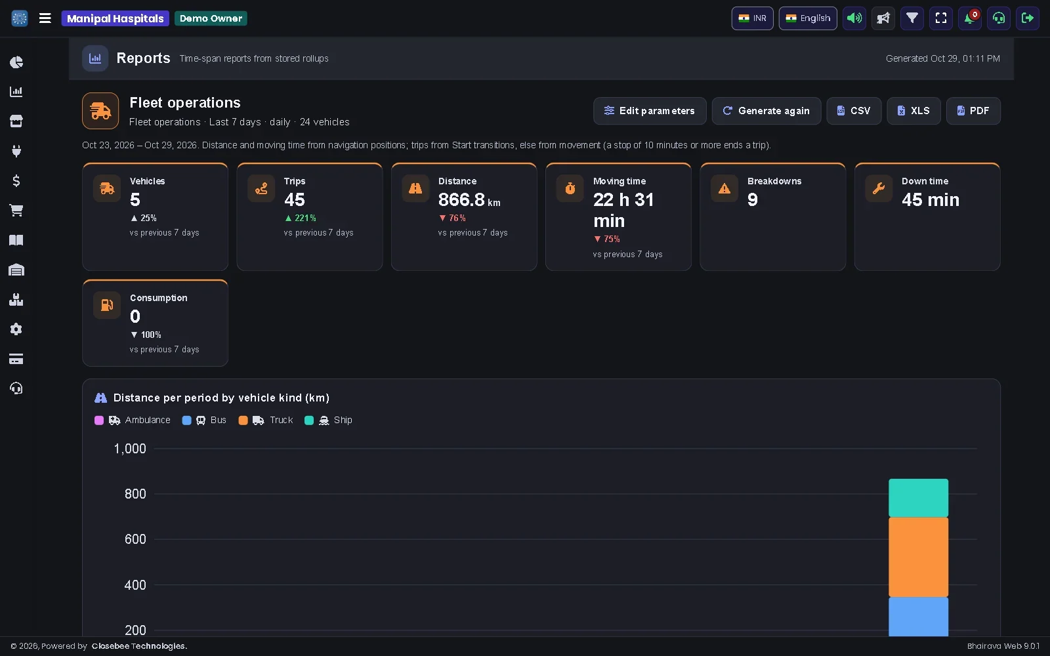
Task: Click the Breakdowns 9 summary card
Action: tap(772, 216)
